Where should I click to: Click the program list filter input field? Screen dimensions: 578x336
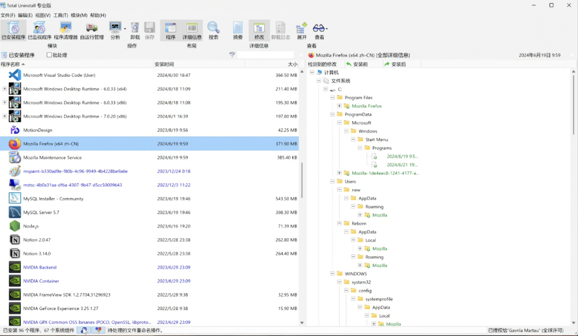[x=265, y=55]
